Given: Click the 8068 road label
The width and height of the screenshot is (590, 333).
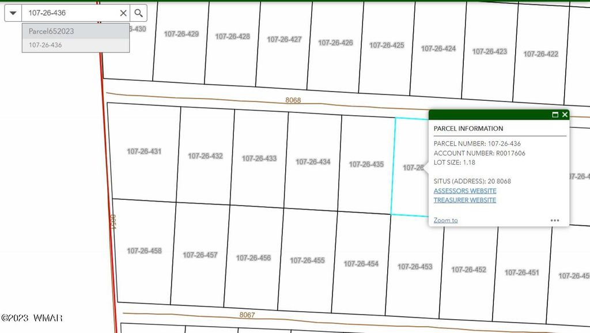Looking at the screenshot, I should click(293, 100).
